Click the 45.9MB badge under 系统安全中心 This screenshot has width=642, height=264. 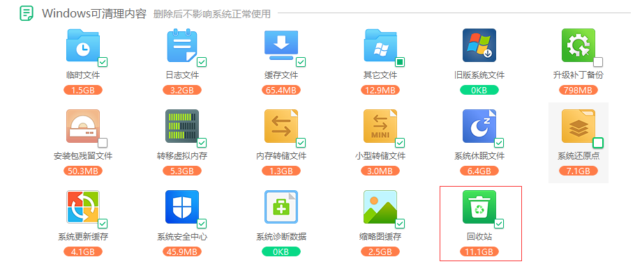182,251
